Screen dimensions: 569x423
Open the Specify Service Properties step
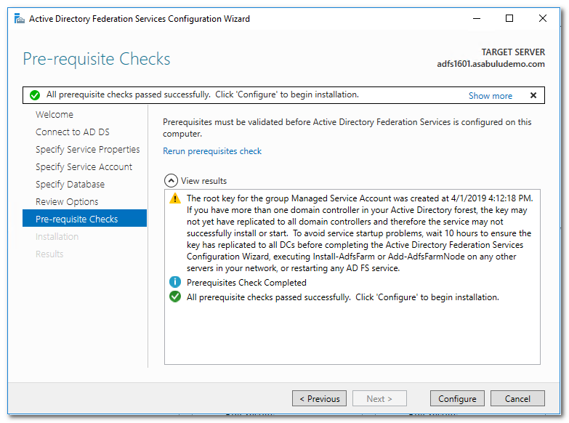click(x=88, y=150)
